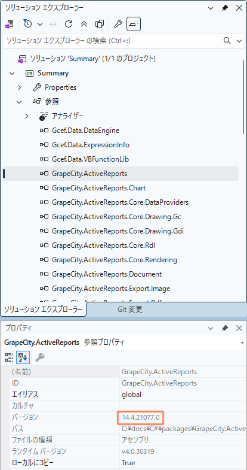This screenshot has width=247, height=470.
Task: Expand the アナライザー node
Action: pos(27,116)
